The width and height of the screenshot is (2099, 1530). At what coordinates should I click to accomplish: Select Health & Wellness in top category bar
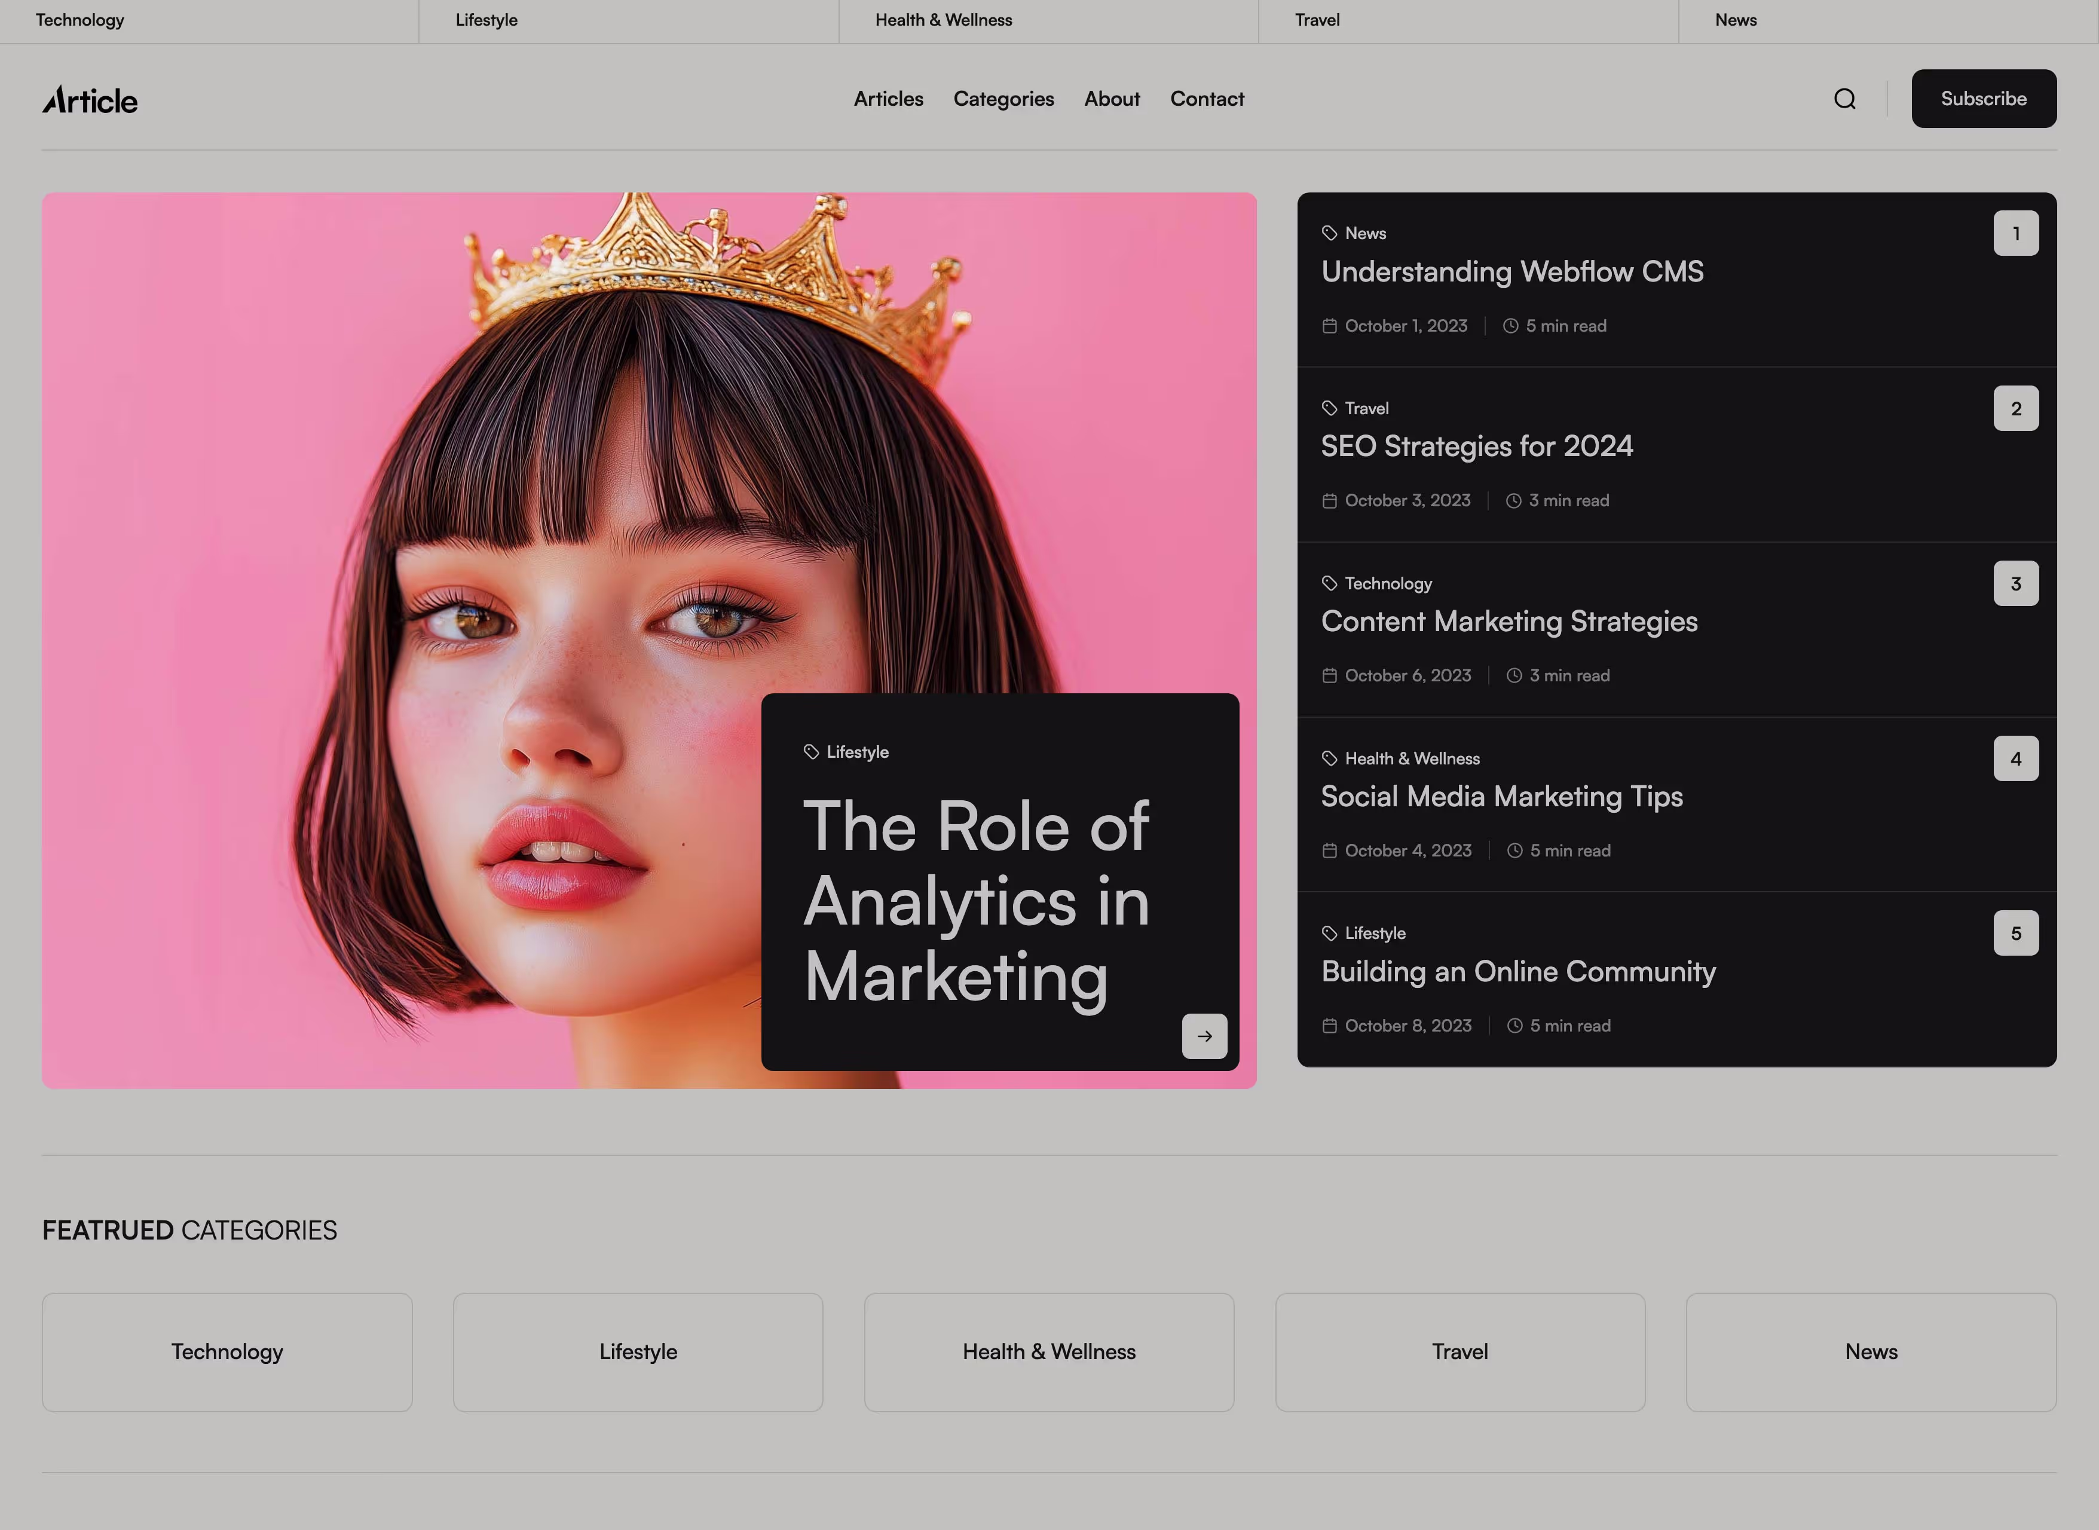pyautogui.click(x=944, y=20)
